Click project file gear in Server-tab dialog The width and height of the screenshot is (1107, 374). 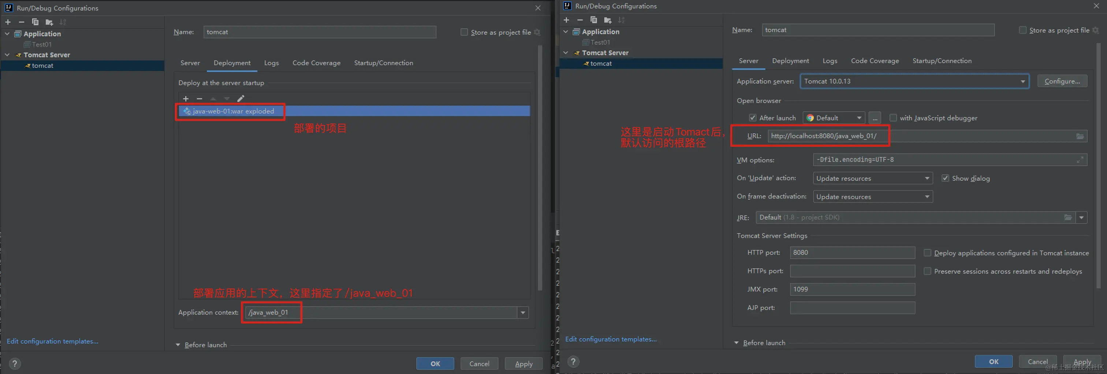1095,30
